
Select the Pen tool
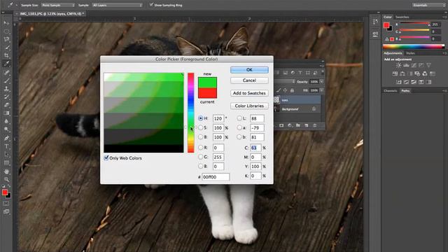[6, 139]
